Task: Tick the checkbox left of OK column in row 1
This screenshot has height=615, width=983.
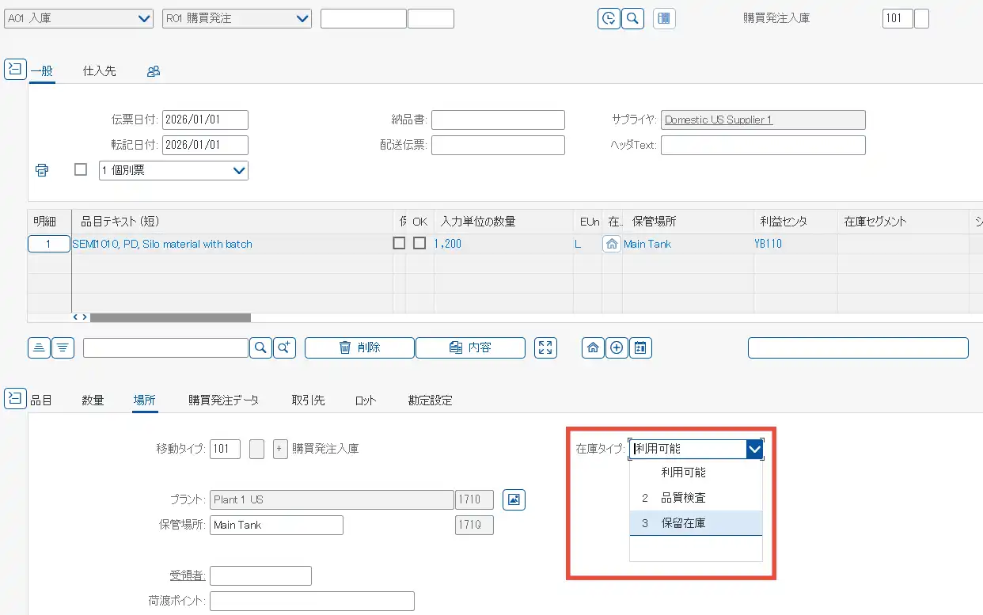Action: coord(400,244)
